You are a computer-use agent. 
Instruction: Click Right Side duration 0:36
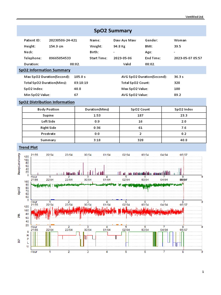pos(97,128)
